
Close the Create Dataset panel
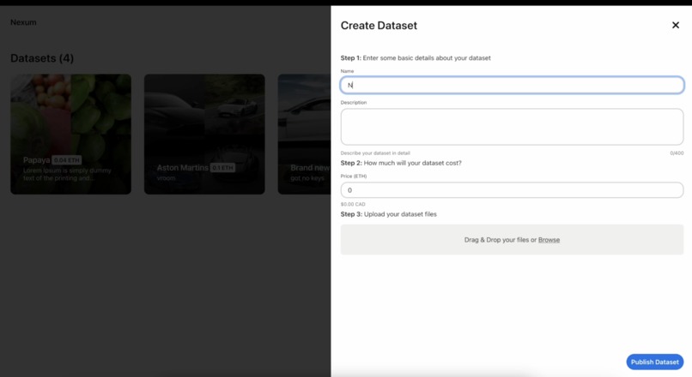pos(675,25)
